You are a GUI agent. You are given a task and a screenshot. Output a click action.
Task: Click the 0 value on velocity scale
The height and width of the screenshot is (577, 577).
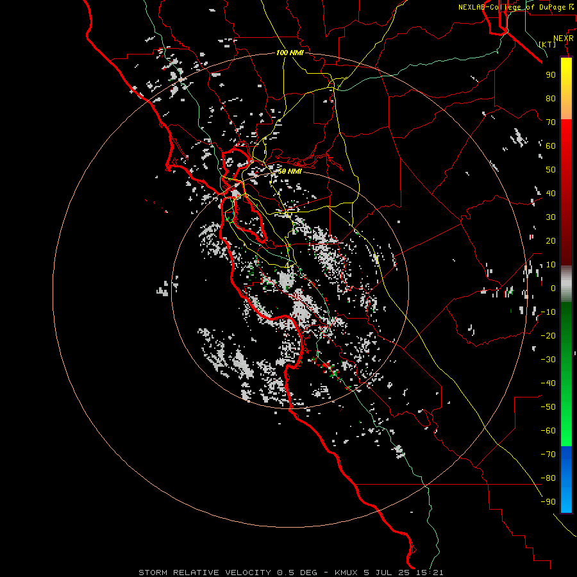(553, 288)
